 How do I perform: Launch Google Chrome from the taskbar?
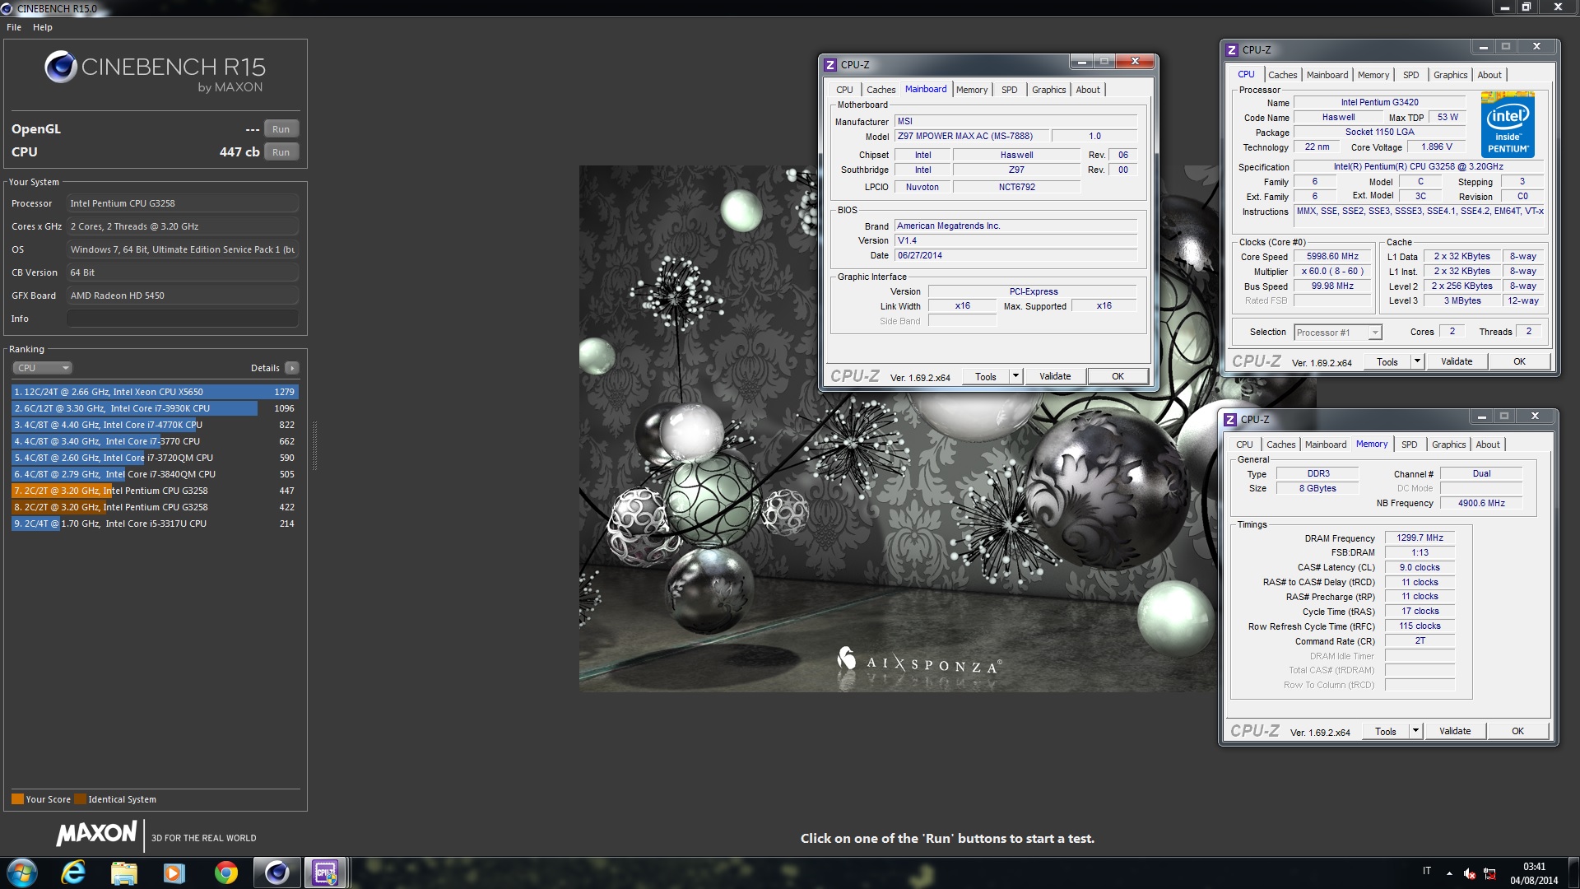coord(225,873)
